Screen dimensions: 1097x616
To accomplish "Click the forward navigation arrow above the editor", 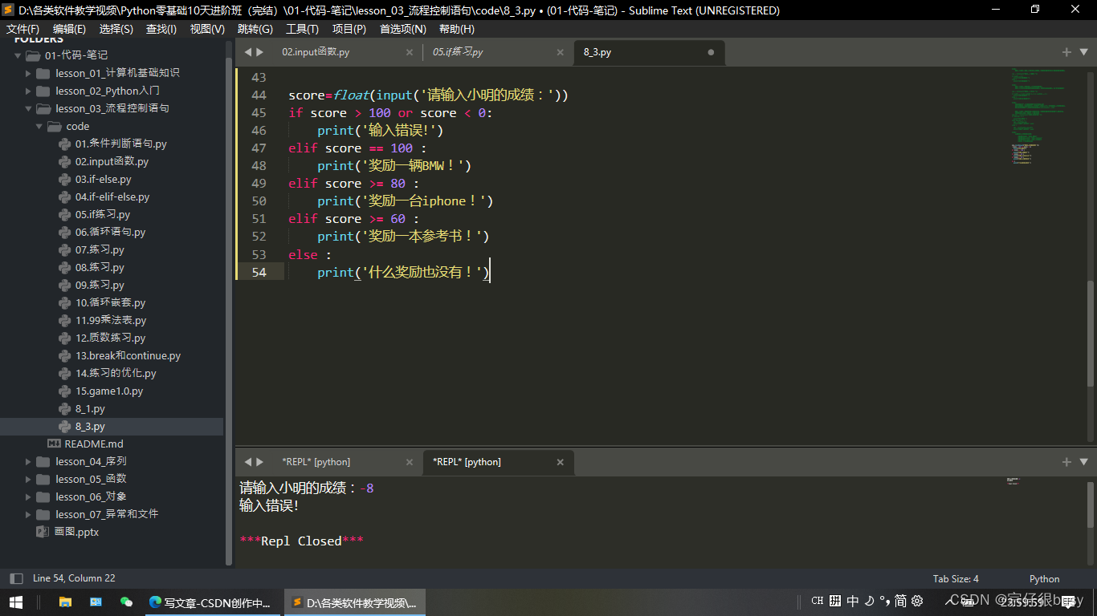I will pyautogui.click(x=259, y=51).
